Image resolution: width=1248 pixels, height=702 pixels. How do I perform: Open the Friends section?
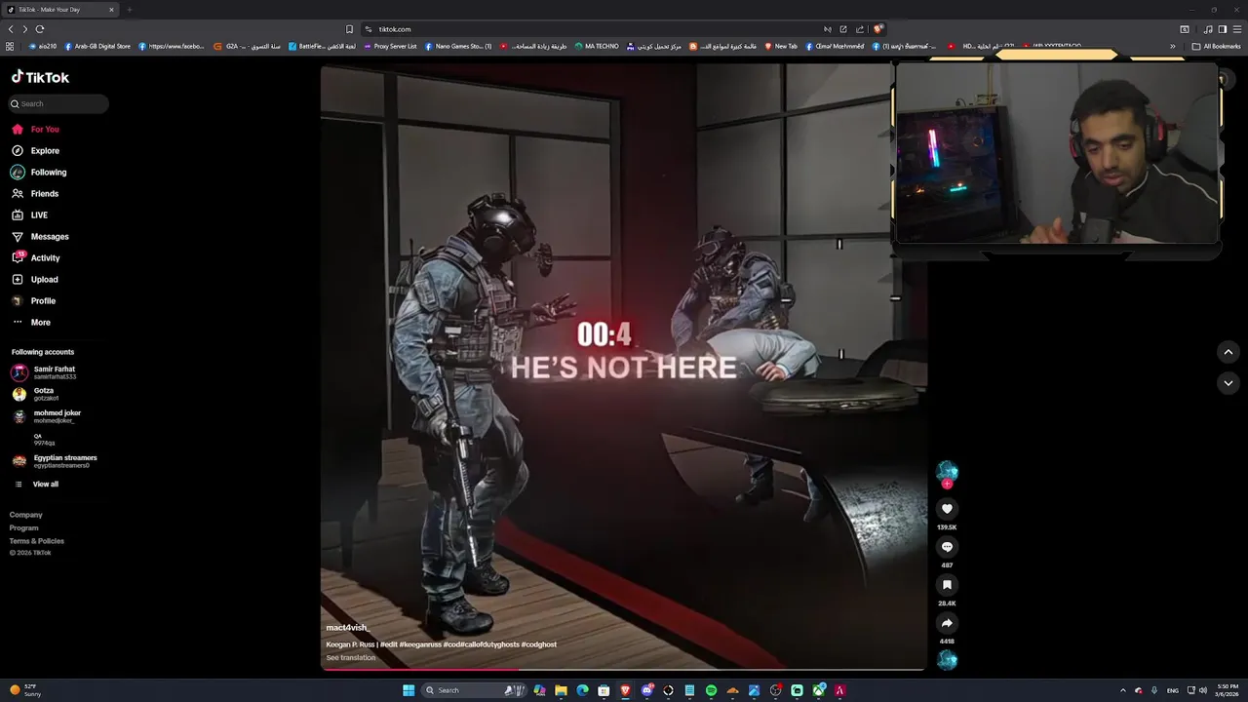35,193
